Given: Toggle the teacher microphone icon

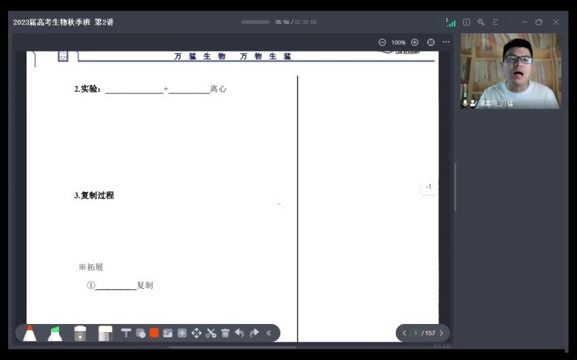Looking at the screenshot, I should pos(465,103).
